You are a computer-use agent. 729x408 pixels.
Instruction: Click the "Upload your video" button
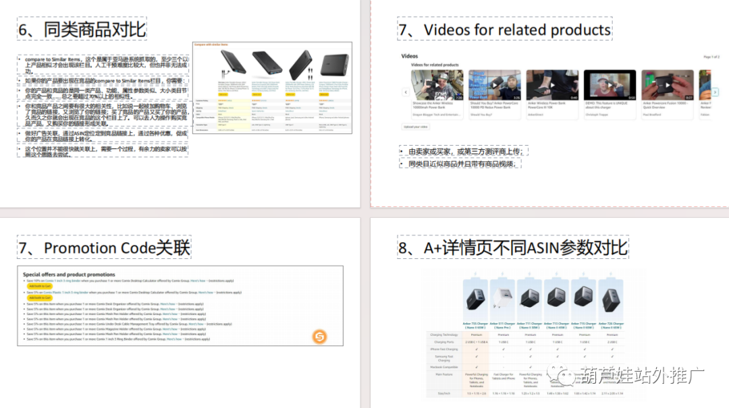416,126
